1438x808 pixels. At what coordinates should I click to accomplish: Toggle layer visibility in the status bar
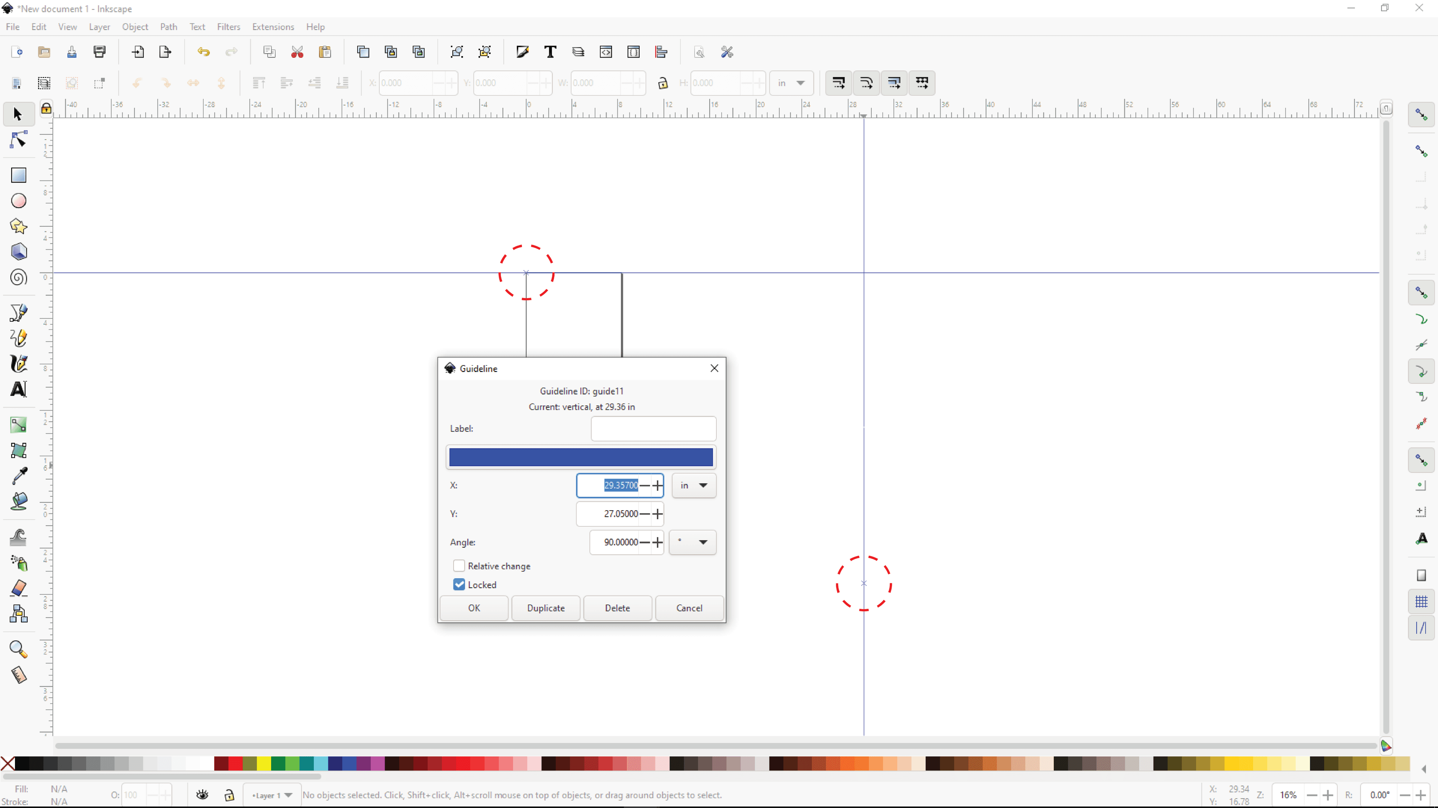[201, 794]
